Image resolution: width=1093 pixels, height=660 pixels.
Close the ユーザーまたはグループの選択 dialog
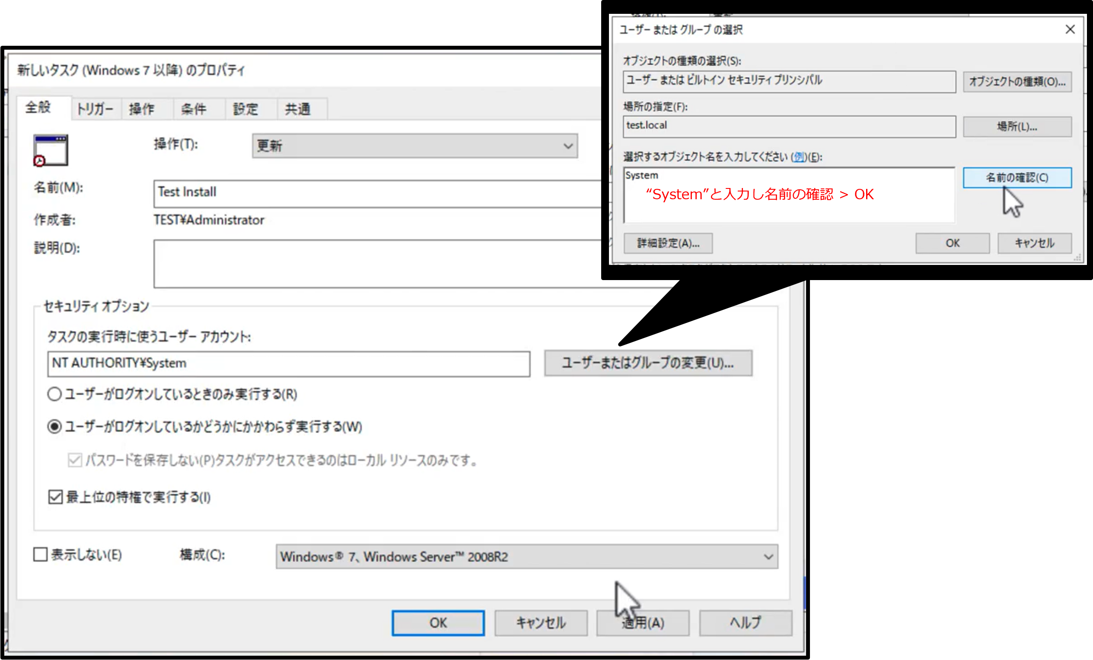(x=1070, y=29)
